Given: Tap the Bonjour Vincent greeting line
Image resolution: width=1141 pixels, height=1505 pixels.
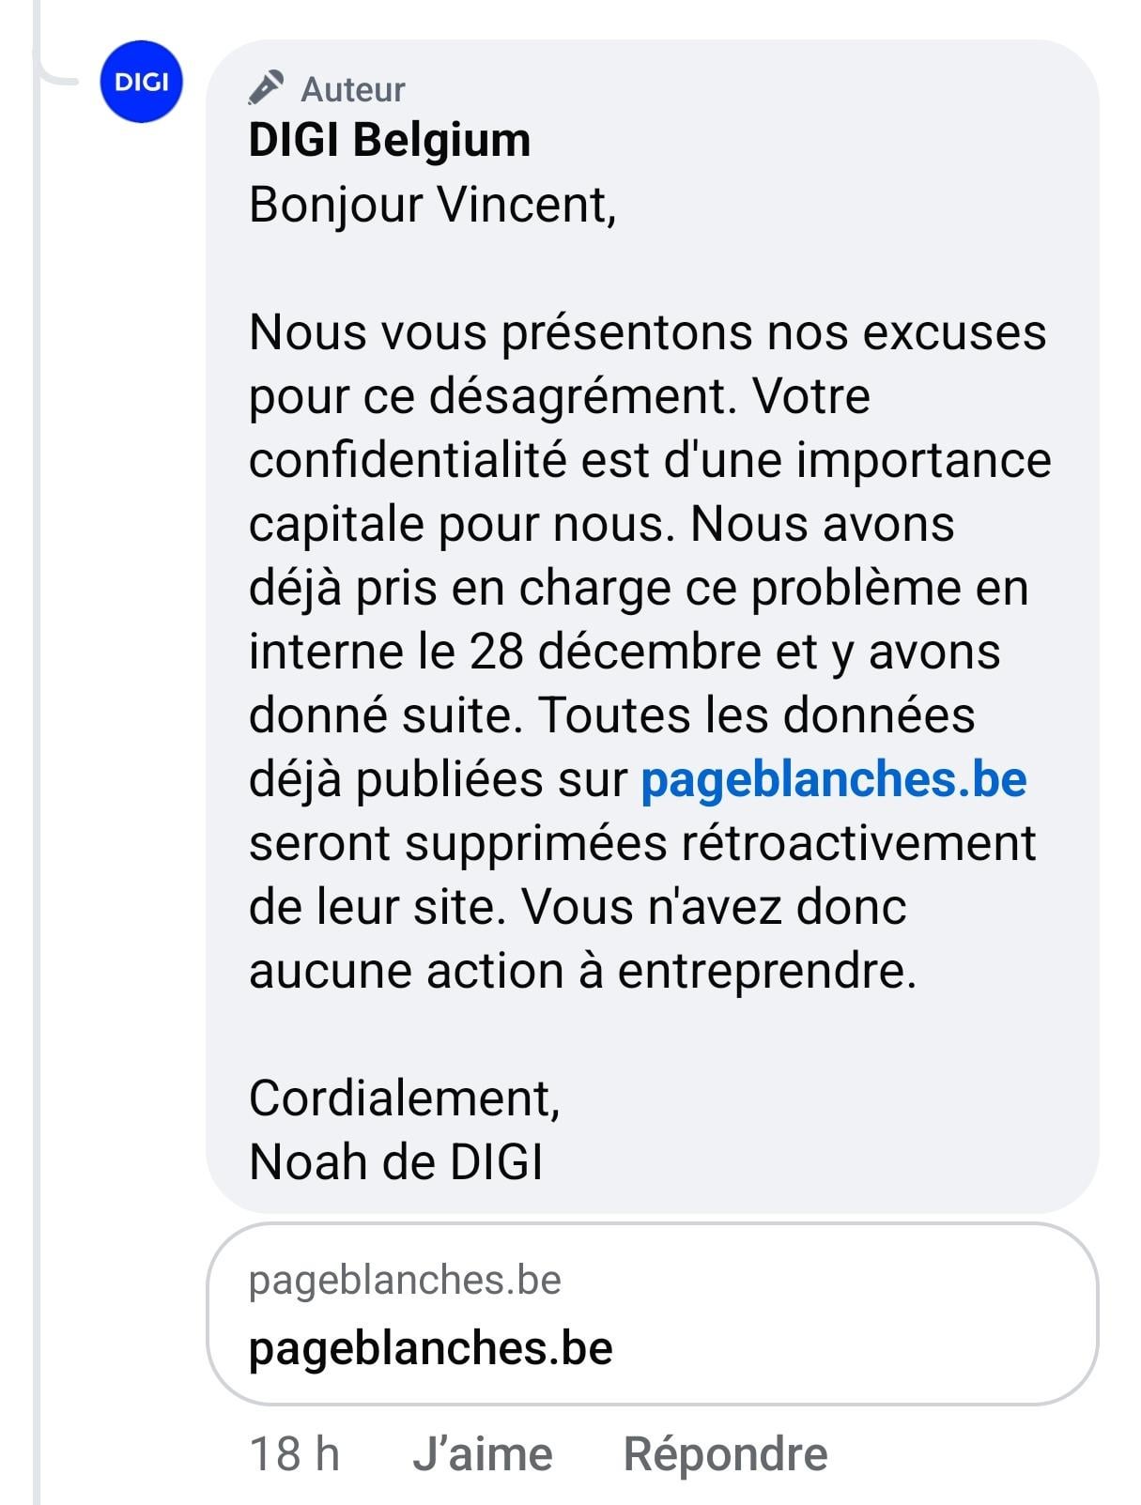Looking at the screenshot, I should [433, 205].
